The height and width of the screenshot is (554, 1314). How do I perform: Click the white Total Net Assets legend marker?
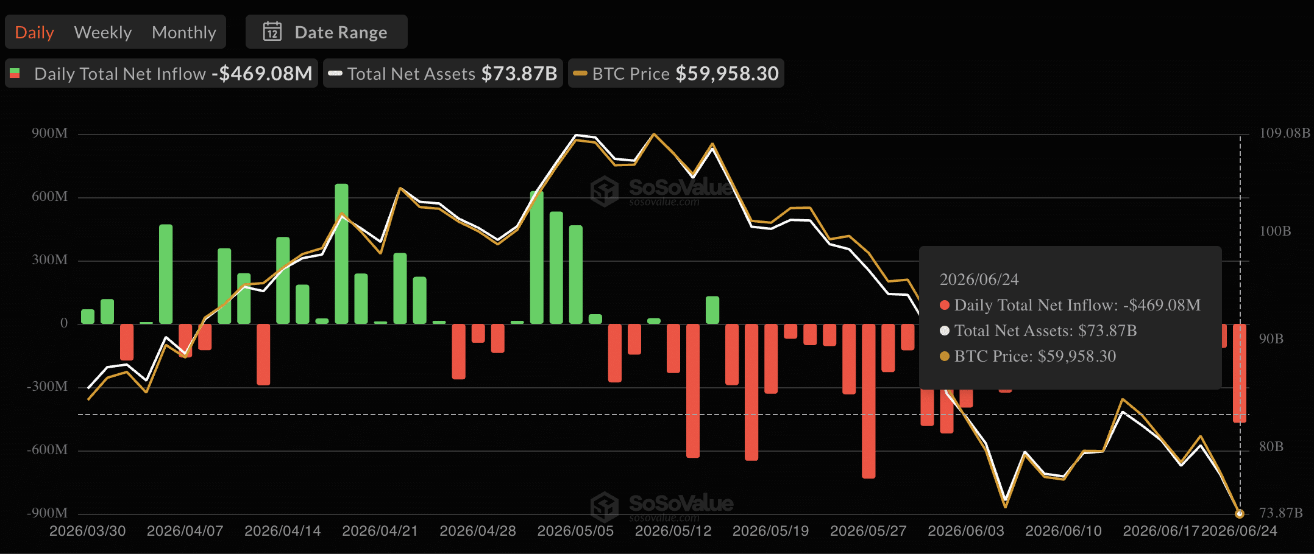[x=335, y=74]
